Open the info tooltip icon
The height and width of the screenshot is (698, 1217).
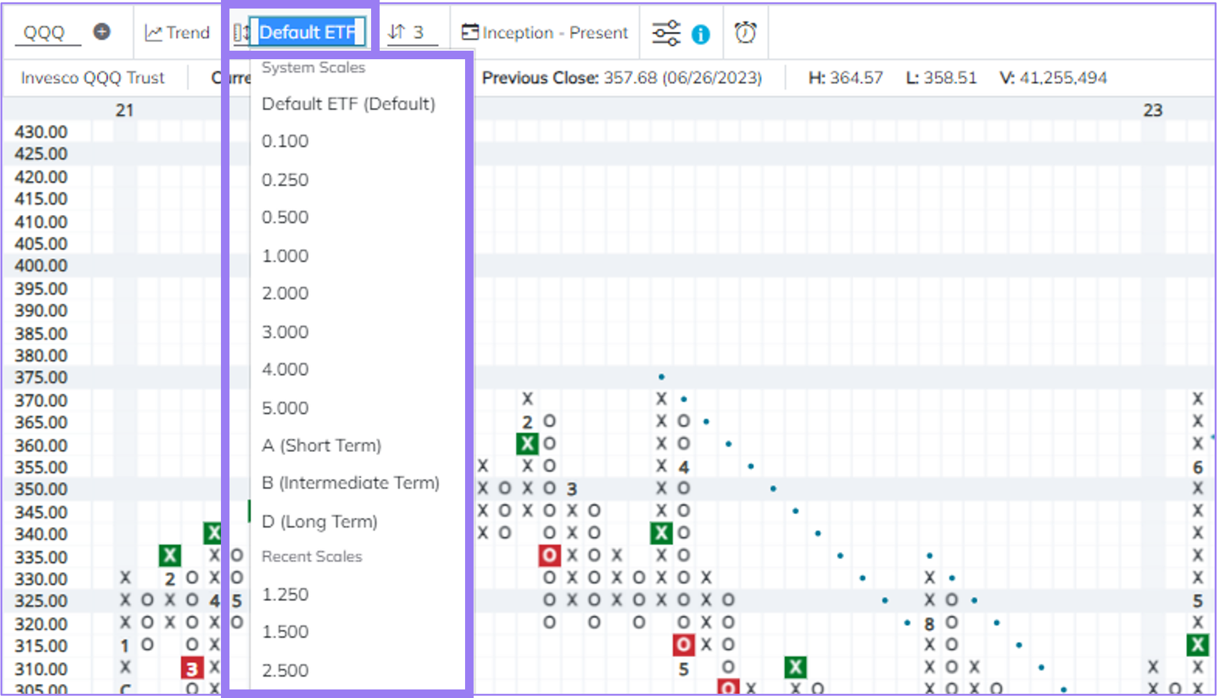pyautogui.click(x=700, y=34)
